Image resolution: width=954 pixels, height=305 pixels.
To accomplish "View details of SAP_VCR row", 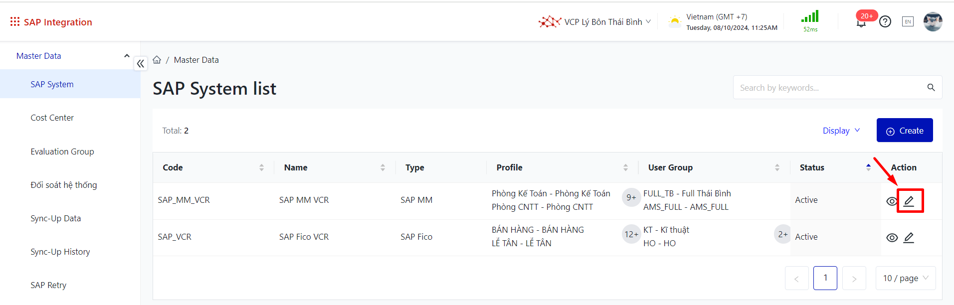I will click(x=892, y=238).
